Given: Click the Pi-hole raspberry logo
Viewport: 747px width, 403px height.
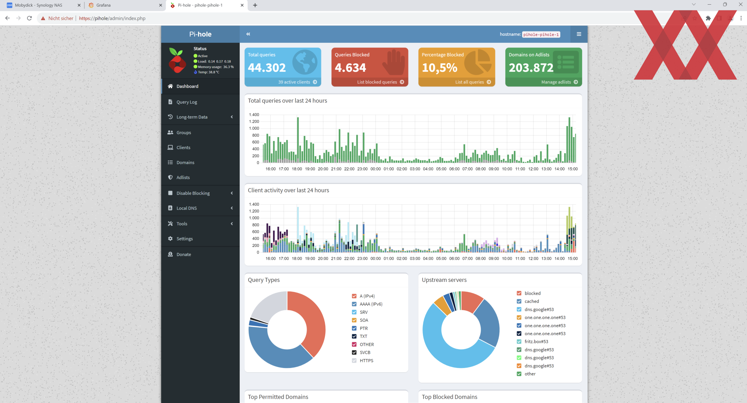Looking at the screenshot, I should [177, 60].
